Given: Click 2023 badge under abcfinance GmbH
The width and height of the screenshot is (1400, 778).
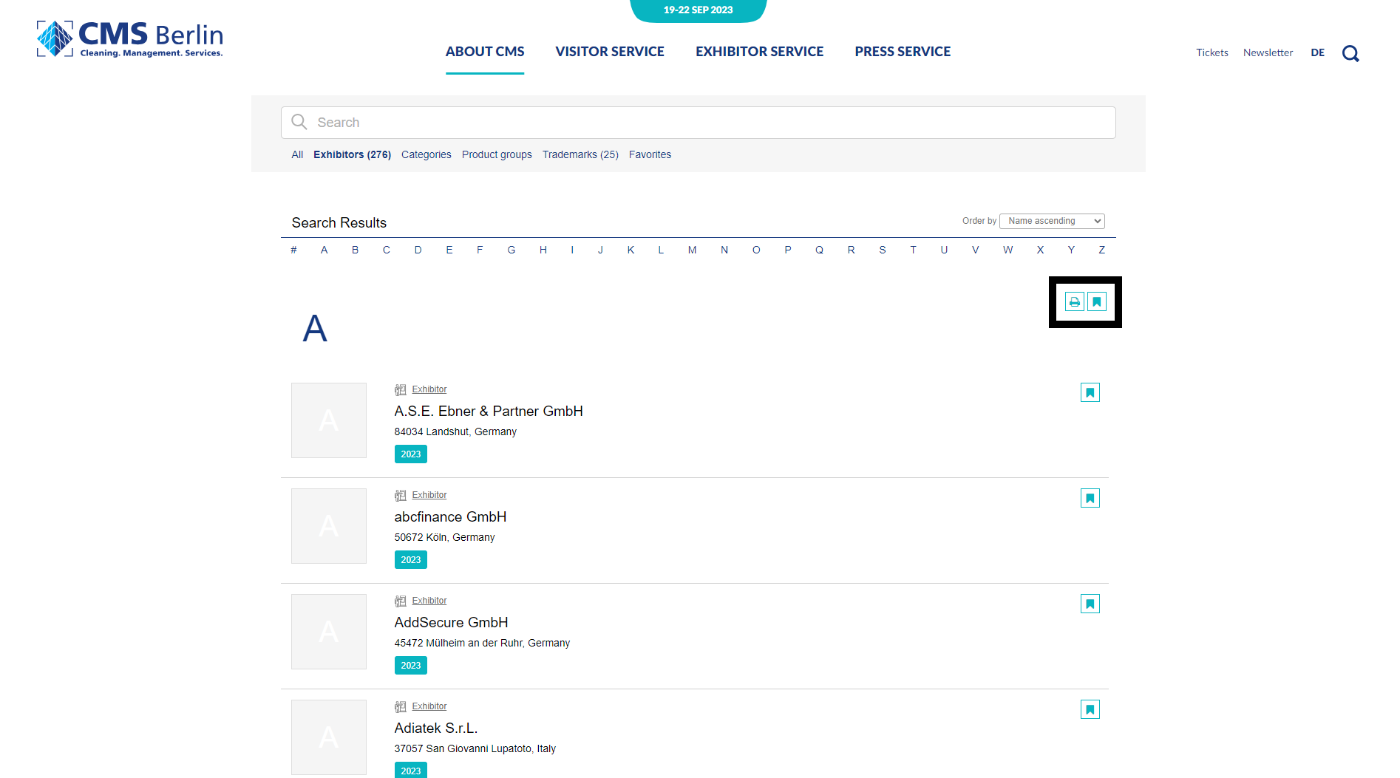Looking at the screenshot, I should click(x=411, y=560).
